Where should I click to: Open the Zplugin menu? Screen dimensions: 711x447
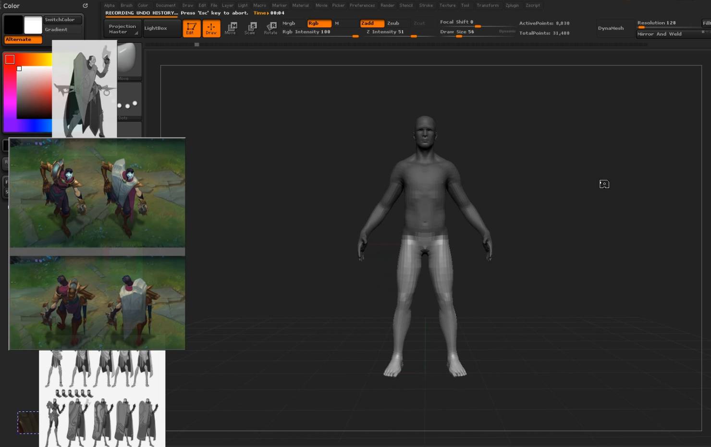coord(512,5)
